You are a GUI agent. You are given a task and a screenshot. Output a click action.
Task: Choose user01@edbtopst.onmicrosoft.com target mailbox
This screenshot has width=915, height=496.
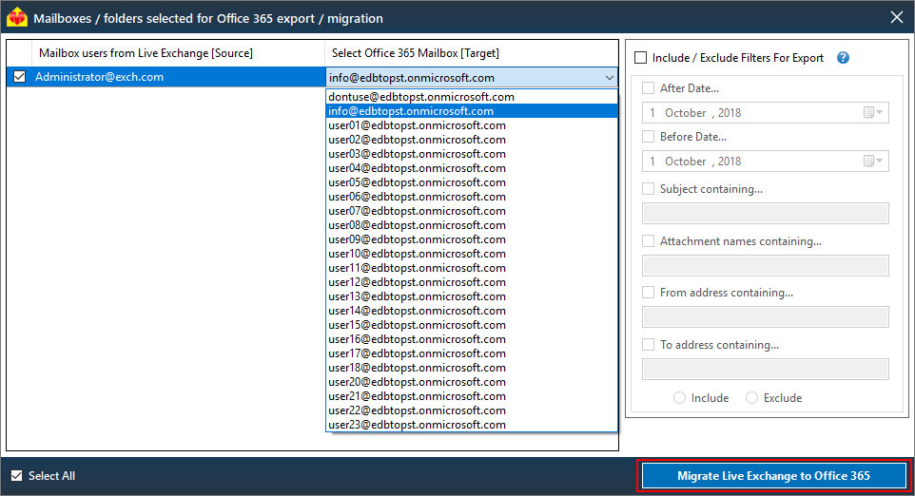(x=472, y=125)
